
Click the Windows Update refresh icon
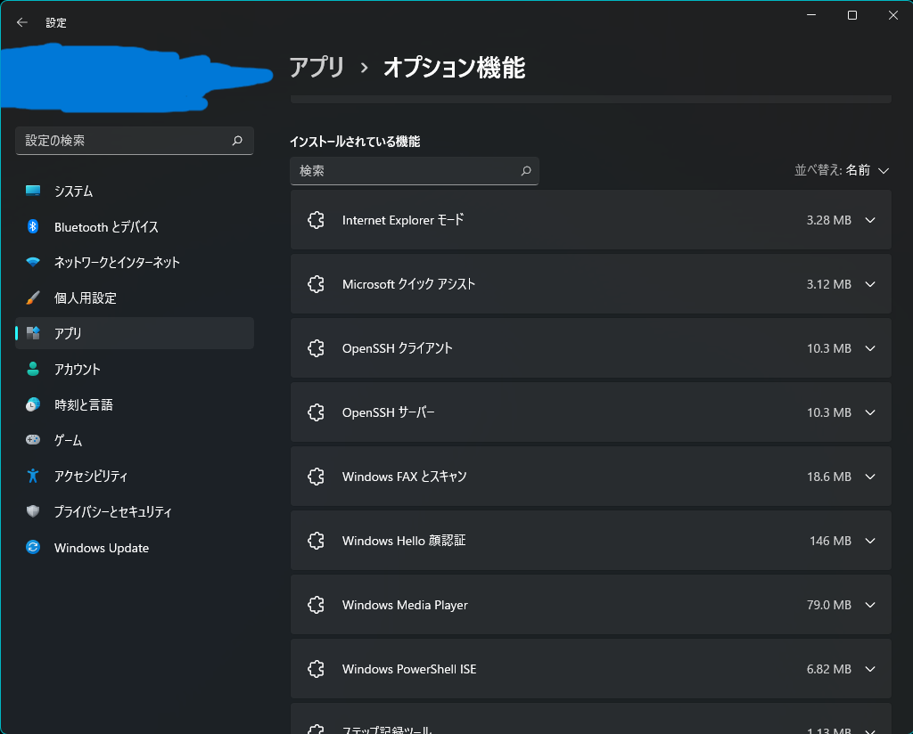pos(33,547)
